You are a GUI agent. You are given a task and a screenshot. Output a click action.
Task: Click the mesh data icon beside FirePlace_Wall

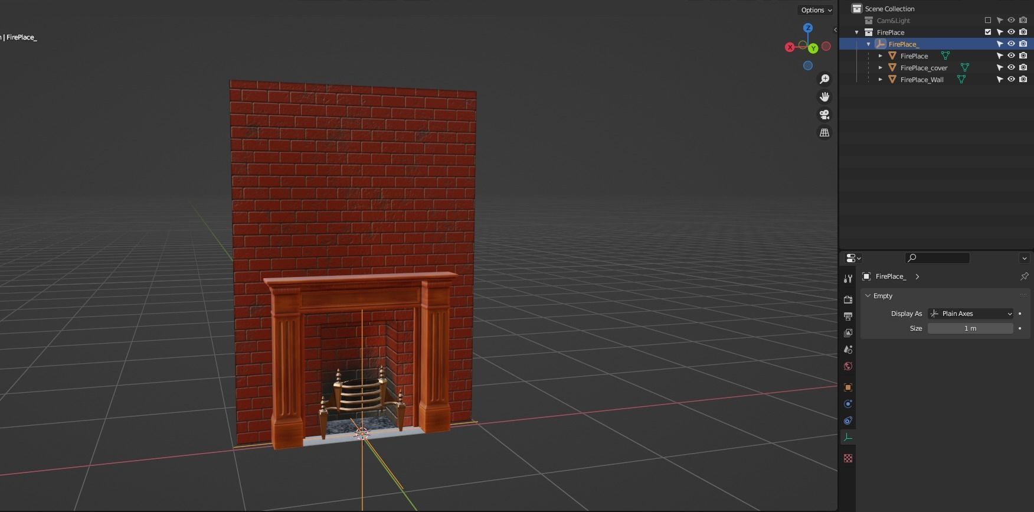(x=961, y=79)
